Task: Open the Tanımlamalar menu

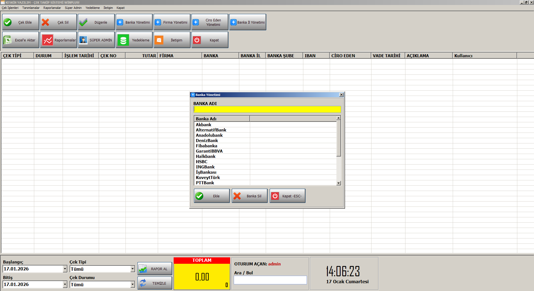Action: click(x=31, y=8)
